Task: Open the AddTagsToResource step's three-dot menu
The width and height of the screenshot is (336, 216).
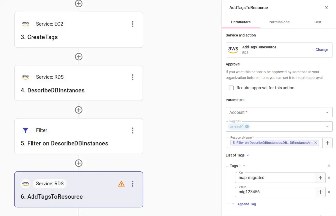Action: [x=133, y=184]
